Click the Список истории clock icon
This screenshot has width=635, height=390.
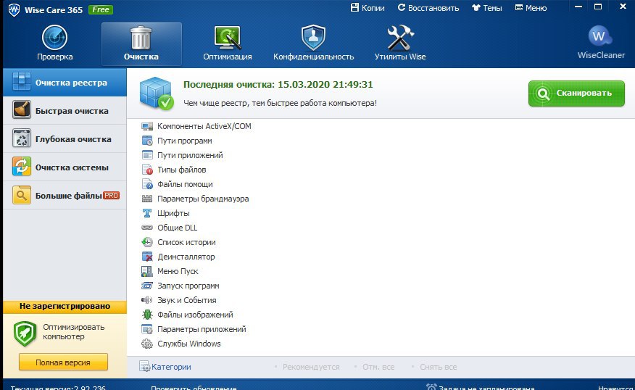(147, 242)
